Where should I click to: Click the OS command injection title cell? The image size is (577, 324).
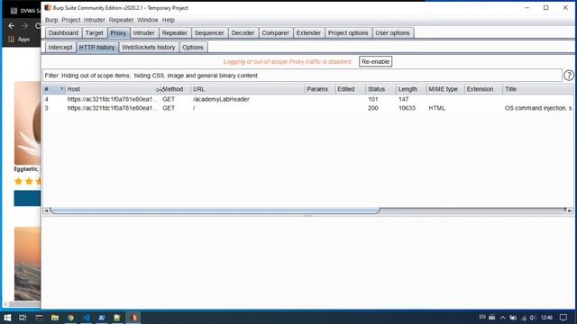[539, 108]
